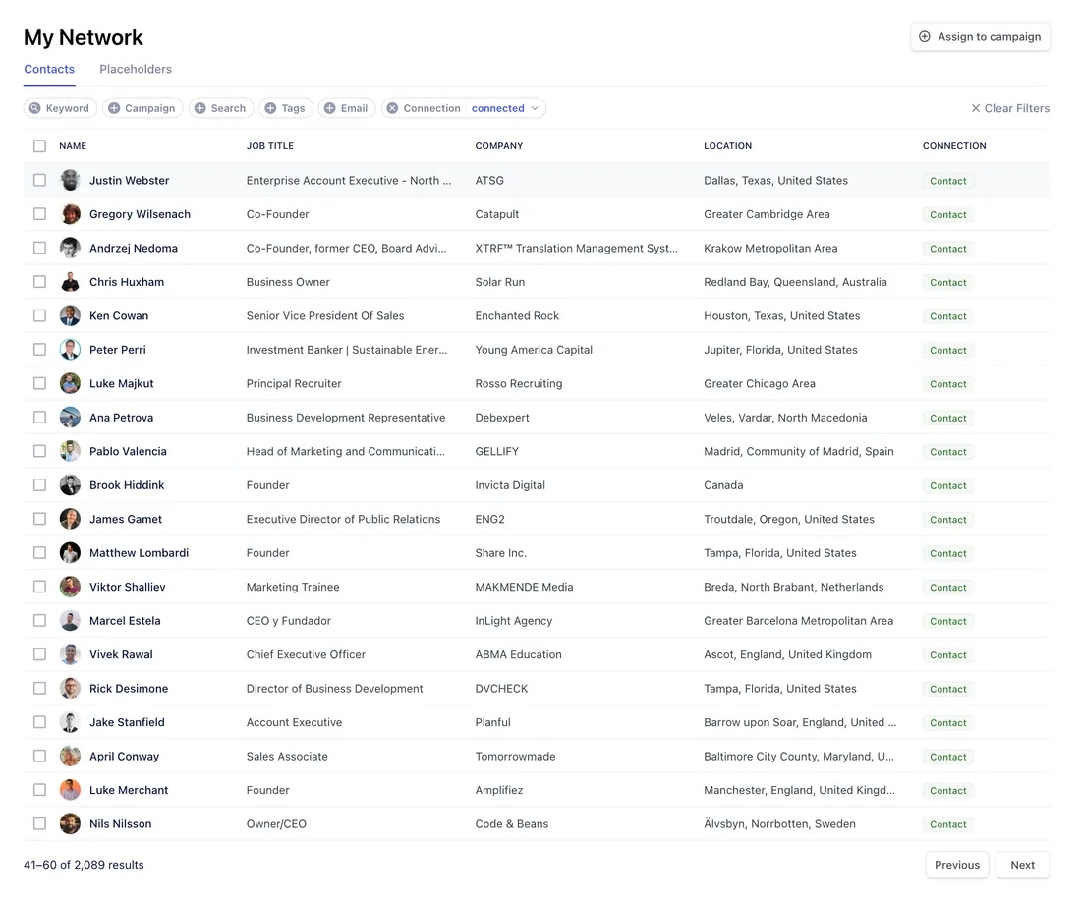Screen dimensions: 1081x902
Task: Open the Tags filter
Action: coord(286,108)
